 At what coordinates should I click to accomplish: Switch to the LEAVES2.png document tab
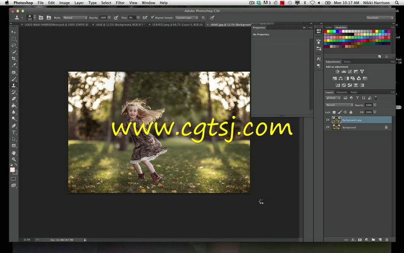click(x=178, y=24)
